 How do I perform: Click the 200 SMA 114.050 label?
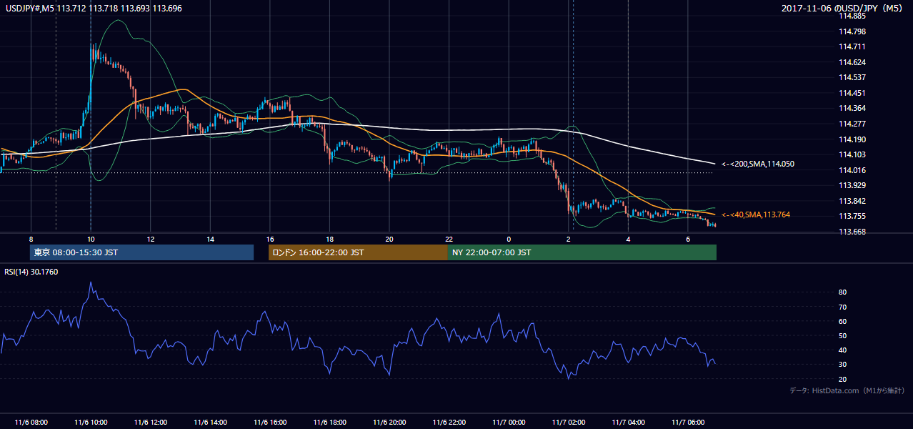click(x=758, y=164)
